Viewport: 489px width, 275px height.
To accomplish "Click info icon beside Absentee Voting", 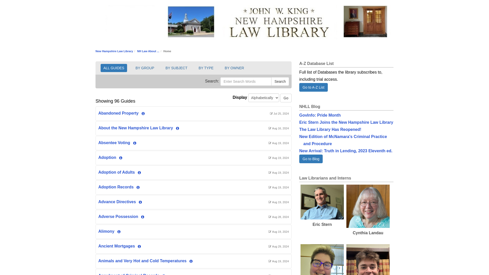I will coord(135,143).
